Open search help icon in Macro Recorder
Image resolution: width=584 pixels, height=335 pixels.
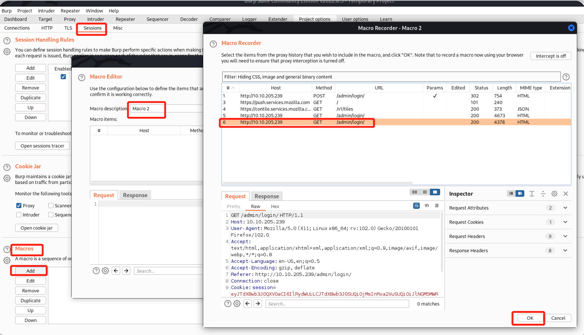point(228,304)
